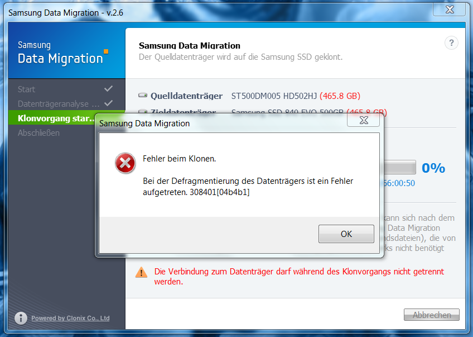
Task: Click checkmark next to Start
Action: tap(108, 88)
